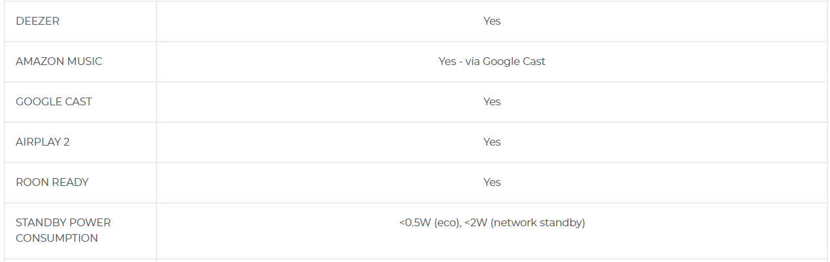Click the digit 2 in AIRPLAY 2
830x262 pixels.
click(x=66, y=142)
